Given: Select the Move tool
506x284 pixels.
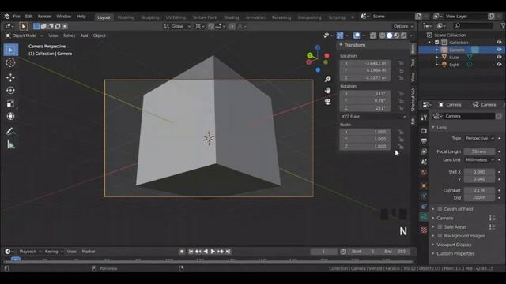Looking at the screenshot, I should 10,77.
